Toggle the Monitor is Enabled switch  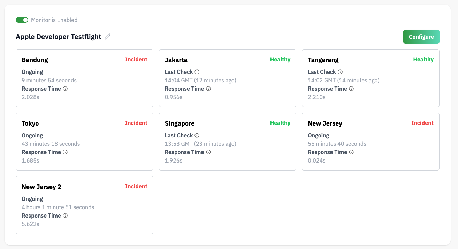[22, 20]
